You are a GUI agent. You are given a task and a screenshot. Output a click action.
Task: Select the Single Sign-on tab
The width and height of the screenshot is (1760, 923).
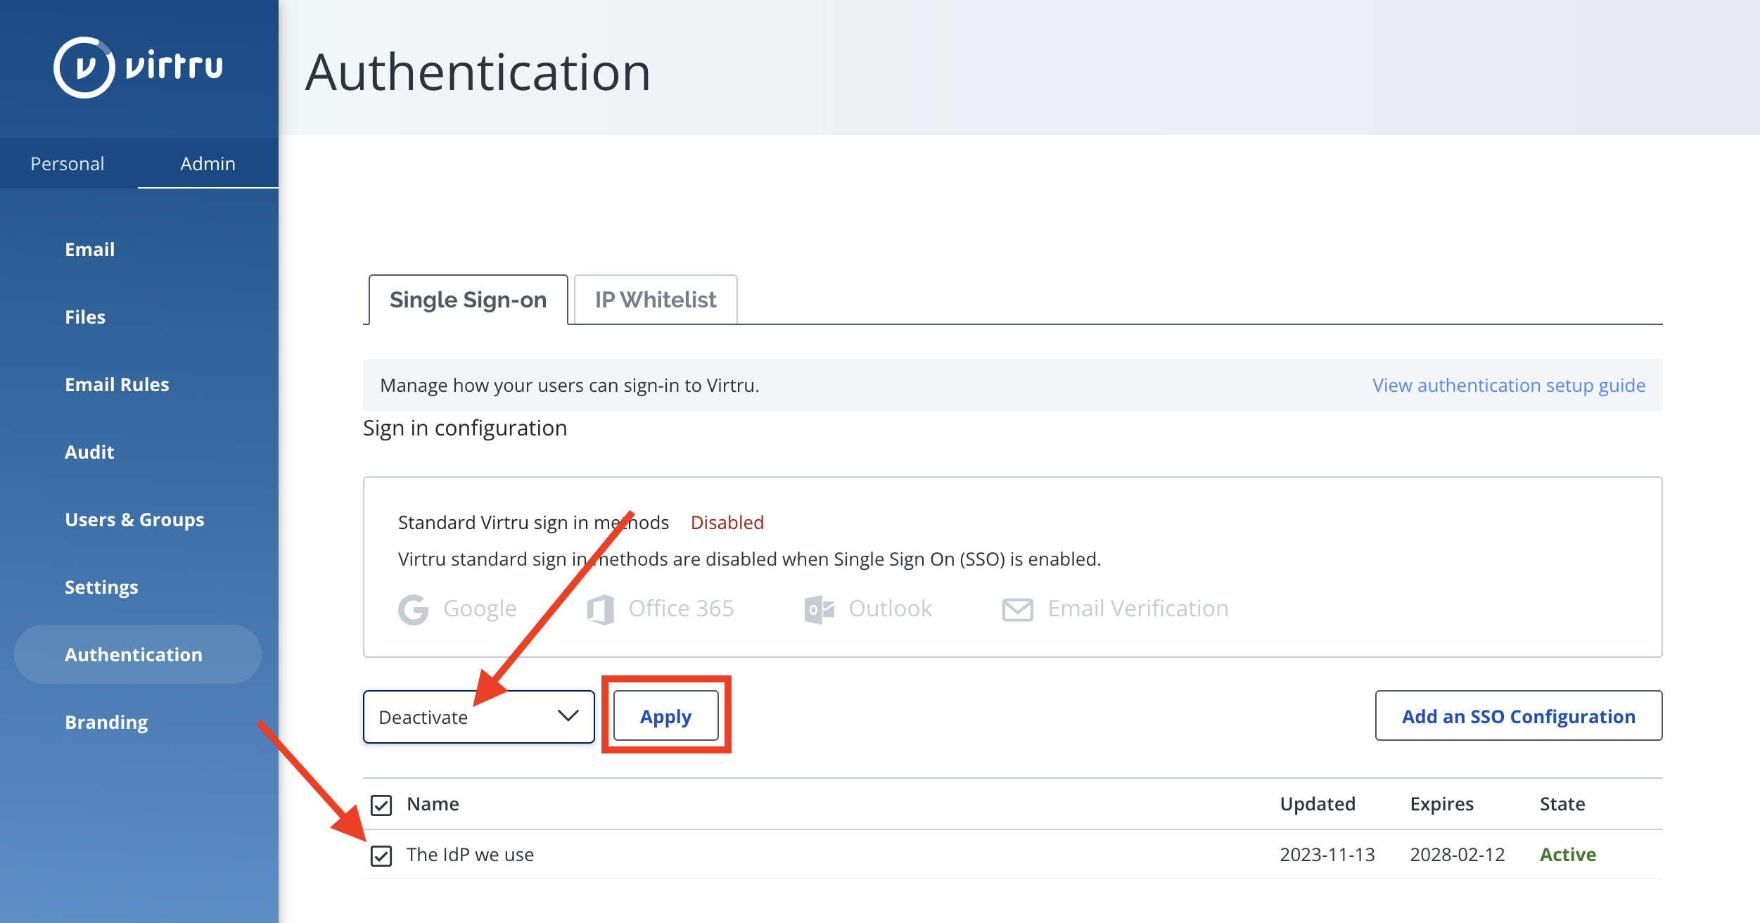point(468,300)
